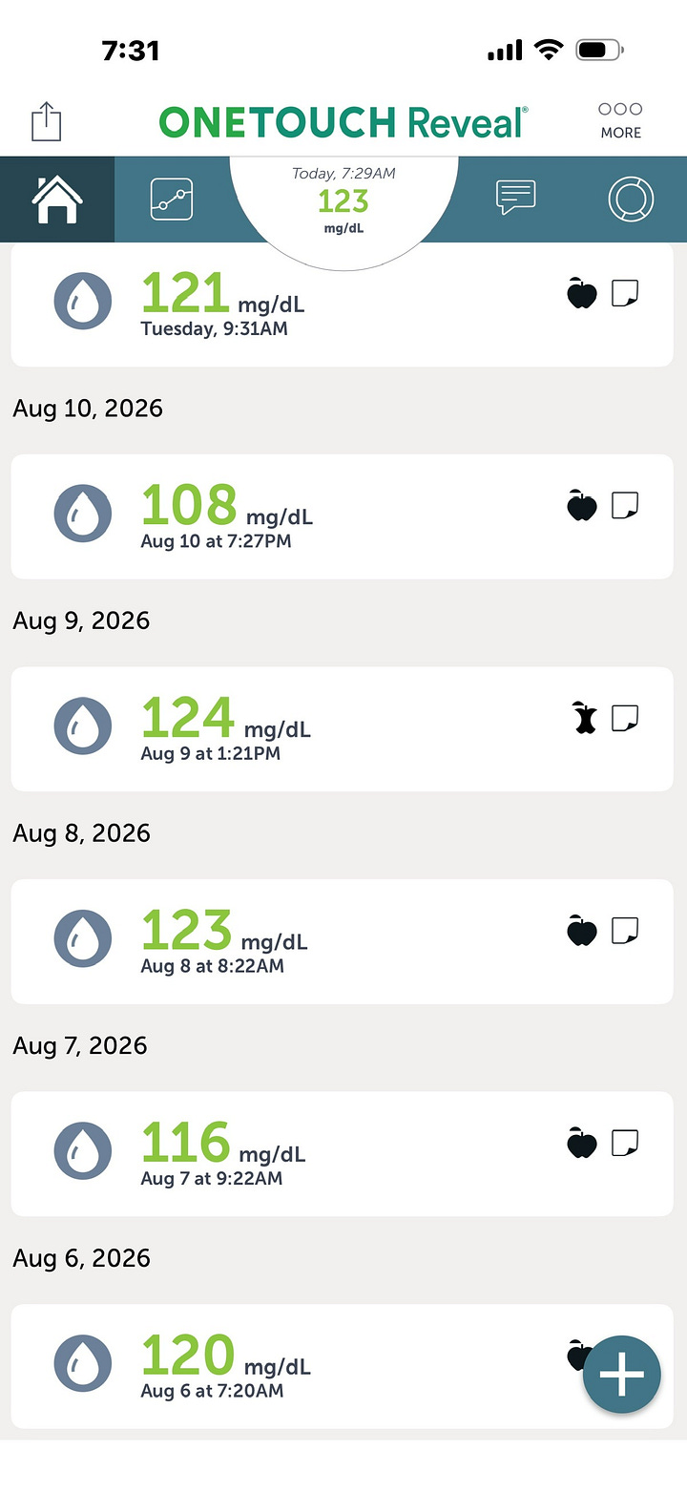Tap the latest 123 mg/dL reading circle

343,200
